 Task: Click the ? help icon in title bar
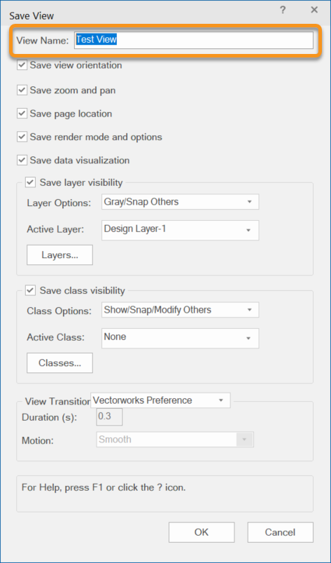pyautogui.click(x=283, y=10)
